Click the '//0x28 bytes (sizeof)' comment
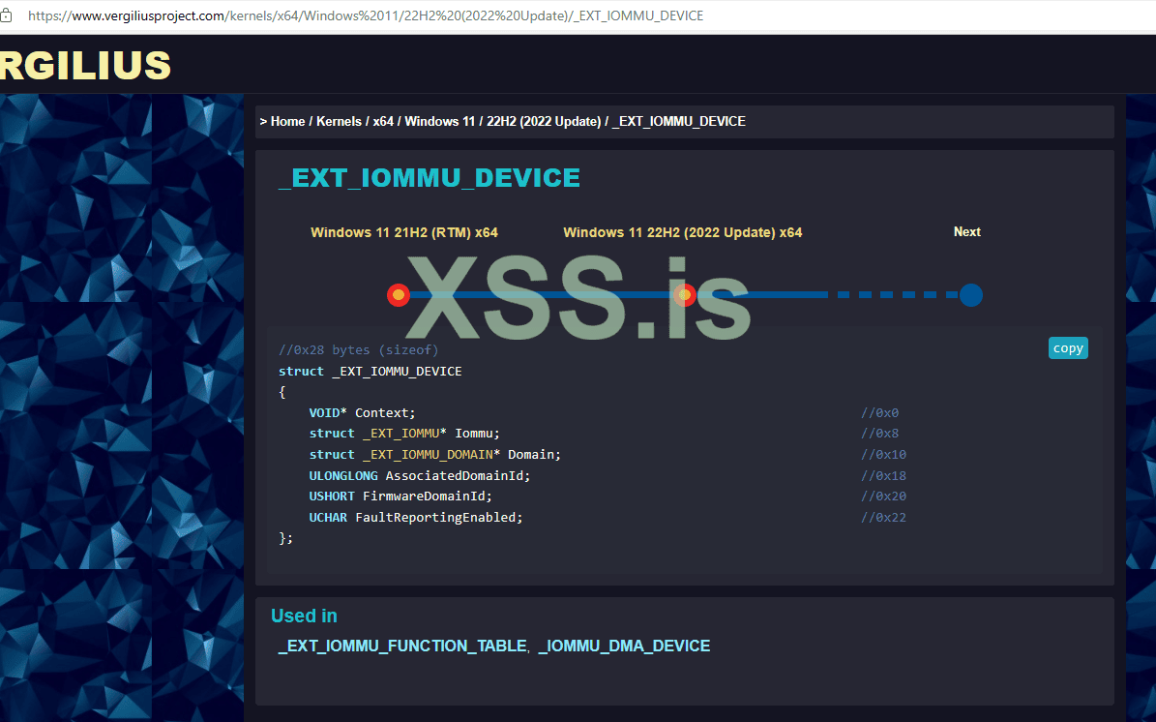Screen dimensions: 1156x722 [x=358, y=349]
